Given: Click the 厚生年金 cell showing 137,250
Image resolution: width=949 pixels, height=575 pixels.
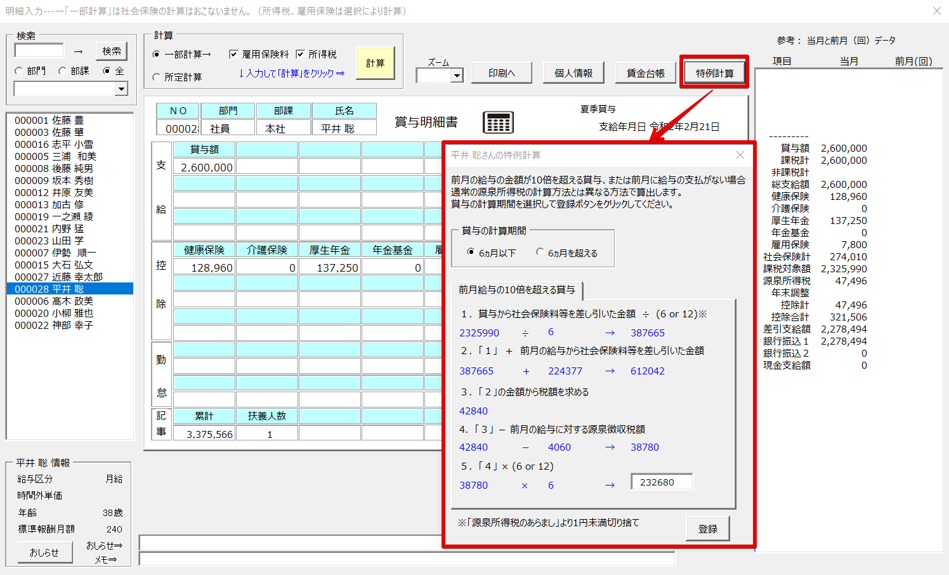Looking at the screenshot, I should [330, 267].
